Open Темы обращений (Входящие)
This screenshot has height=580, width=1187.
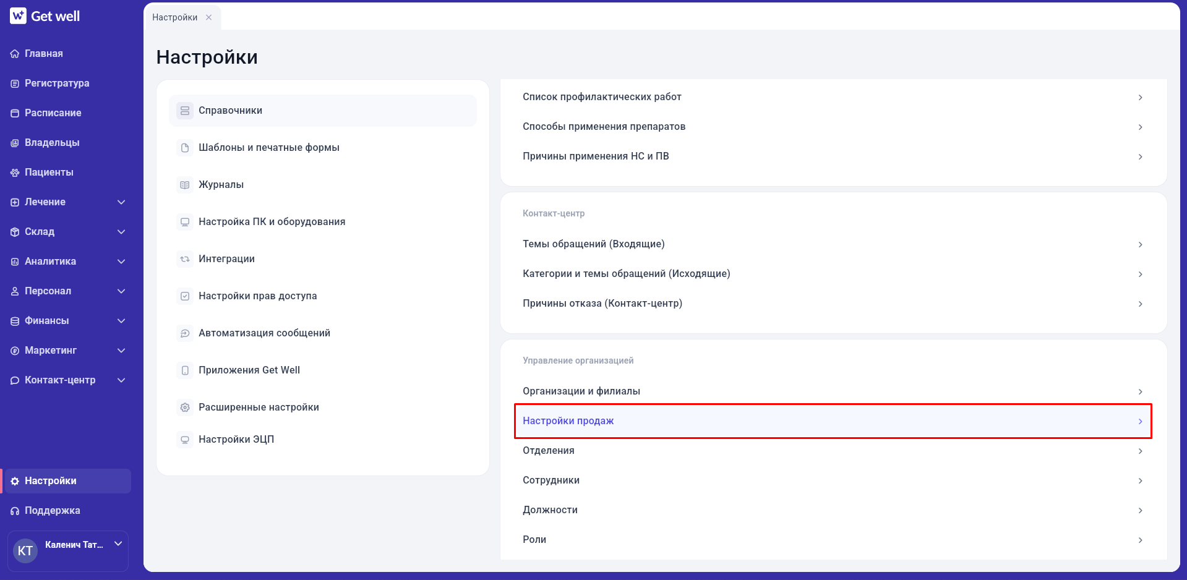pyautogui.click(x=833, y=244)
